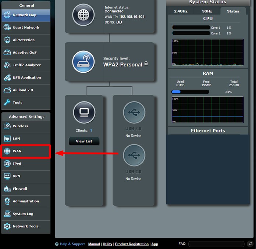Click the Clients computer monitor icon
The height and width of the screenshot is (249, 256).
84,112
